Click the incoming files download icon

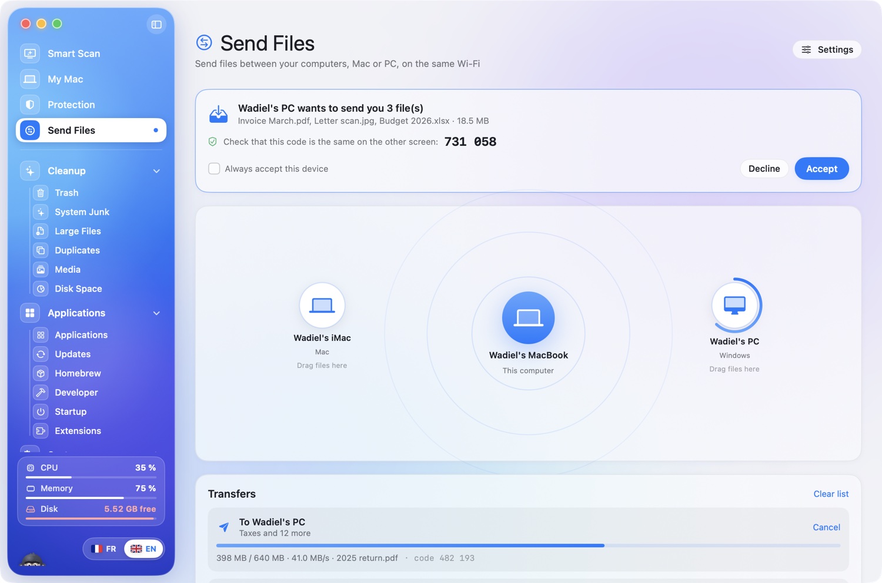219,114
